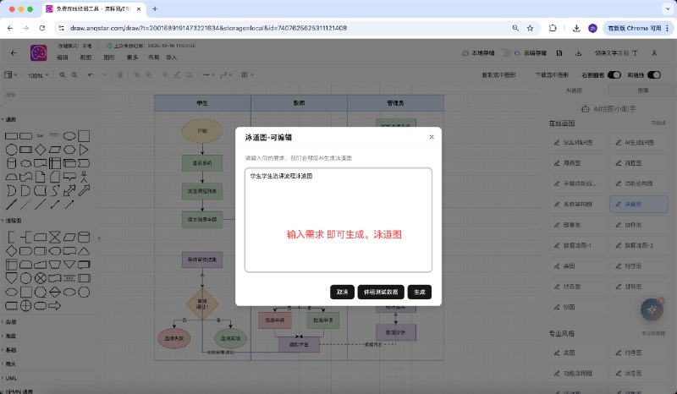This screenshot has height=394, width=677.
Task: Click 复制选中图形 button
Action: 498,75
